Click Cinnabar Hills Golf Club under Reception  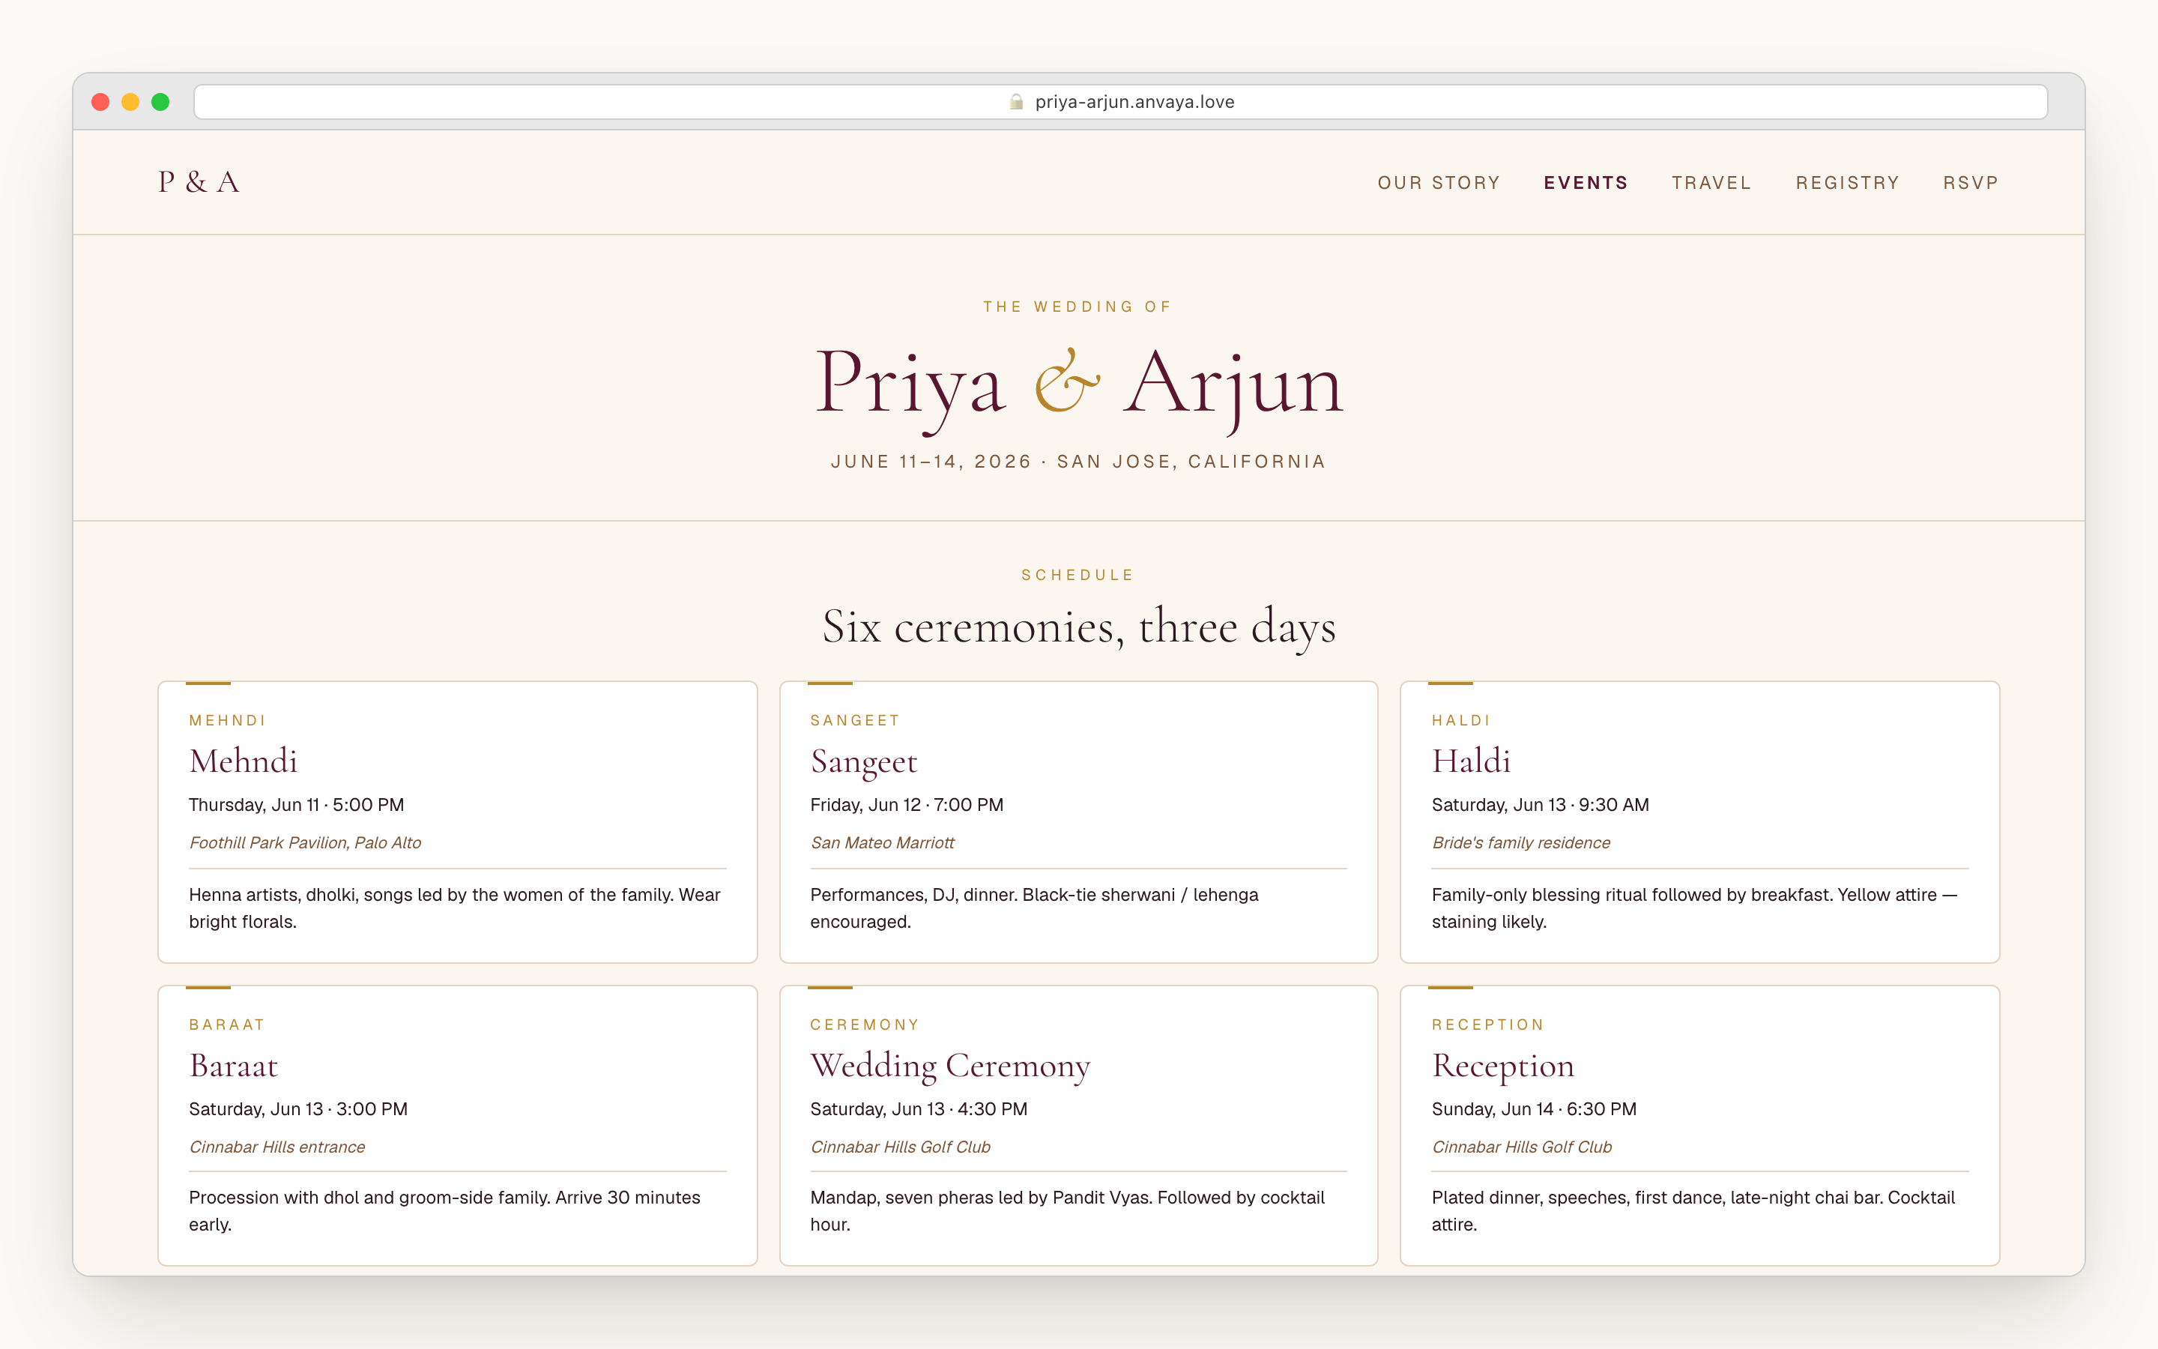click(x=1521, y=1147)
